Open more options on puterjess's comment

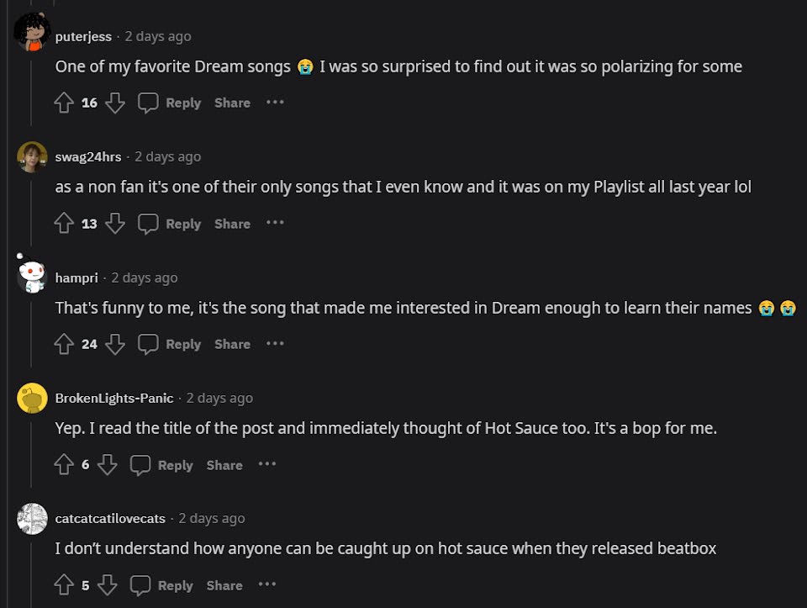pos(275,103)
